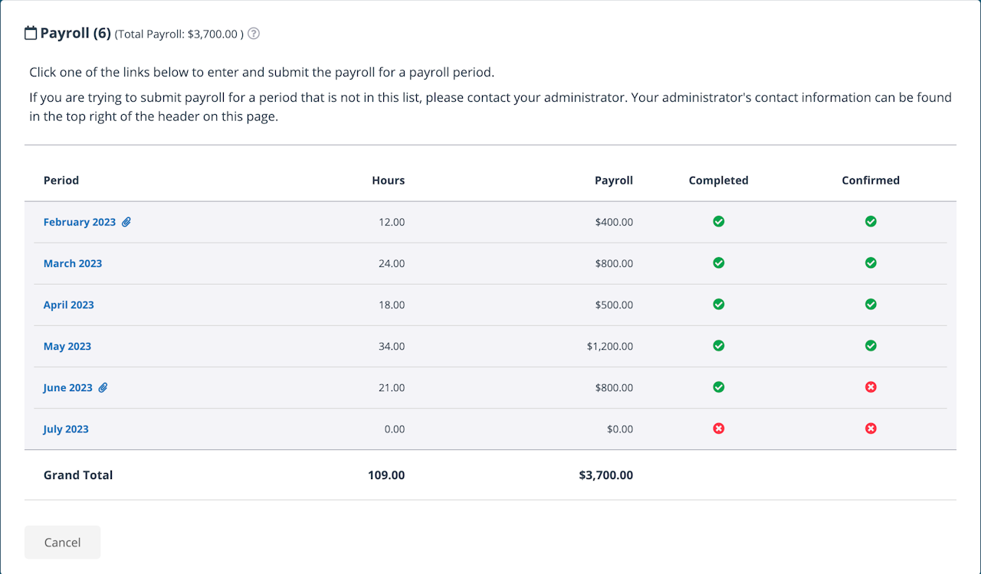The height and width of the screenshot is (574, 981).
Task: Open the June 2023 payroll period
Action: (x=67, y=388)
